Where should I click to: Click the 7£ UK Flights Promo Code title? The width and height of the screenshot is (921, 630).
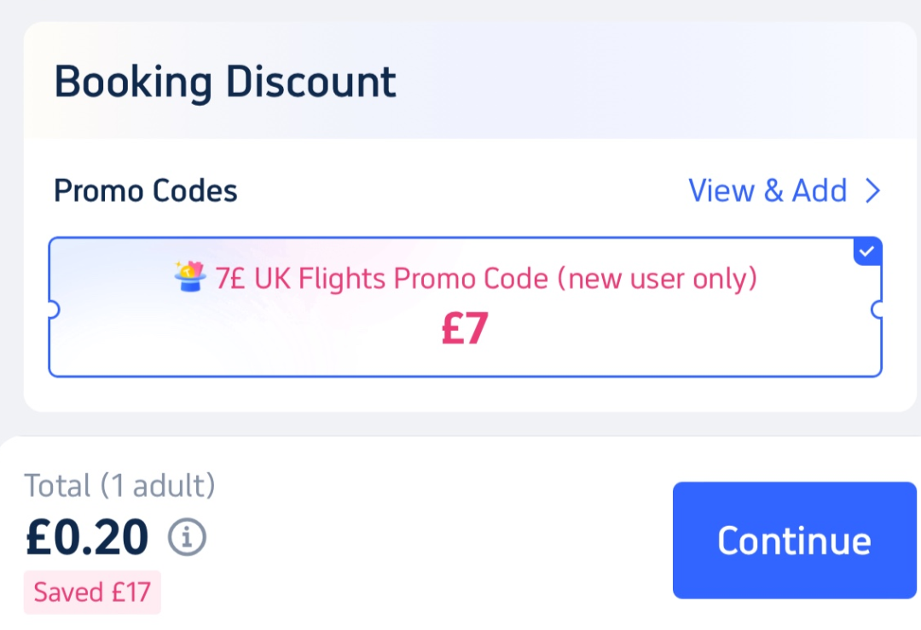point(382,279)
